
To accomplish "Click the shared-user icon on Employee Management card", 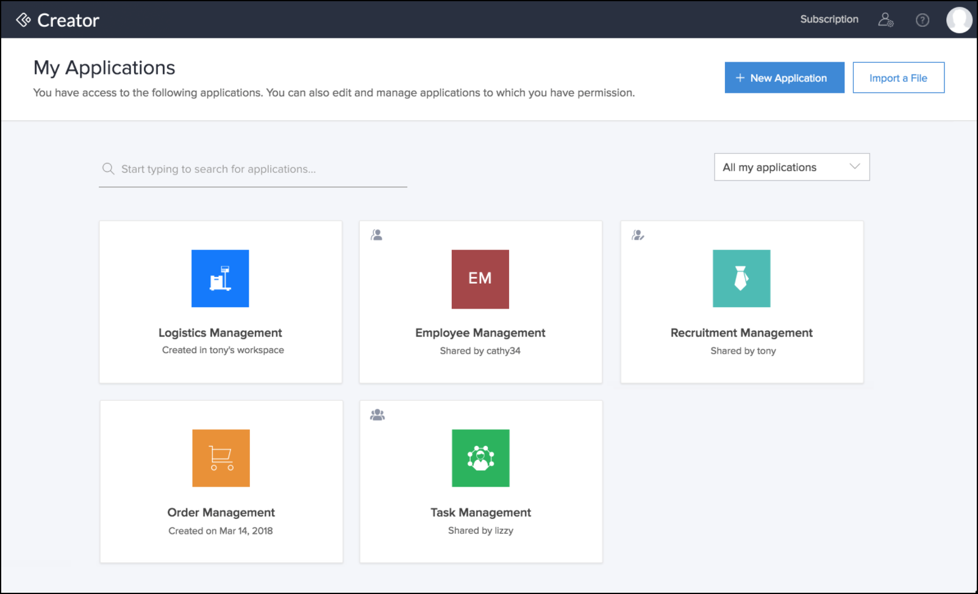I will click(x=377, y=235).
